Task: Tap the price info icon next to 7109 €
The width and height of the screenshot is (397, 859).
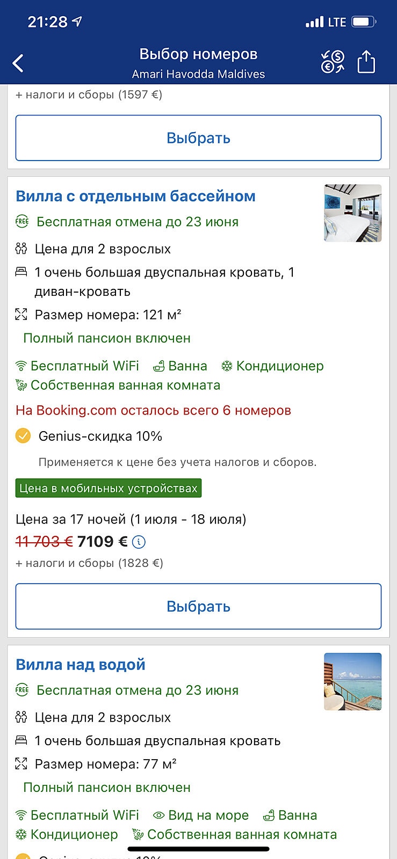Action: 139,542
